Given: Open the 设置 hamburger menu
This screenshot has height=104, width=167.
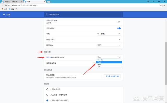Looking at the screenshot, I should pos(4,15).
